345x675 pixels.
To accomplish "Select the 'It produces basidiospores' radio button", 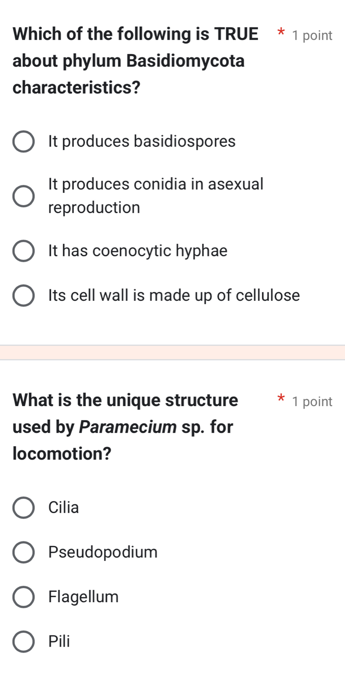I will point(23,142).
